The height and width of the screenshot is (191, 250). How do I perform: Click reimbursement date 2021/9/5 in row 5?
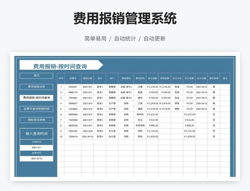(87, 109)
